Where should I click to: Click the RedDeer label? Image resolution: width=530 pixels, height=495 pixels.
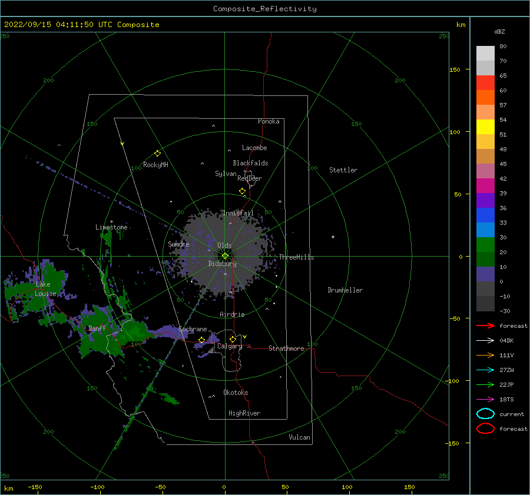pyautogui.click(x=250, y=178)
